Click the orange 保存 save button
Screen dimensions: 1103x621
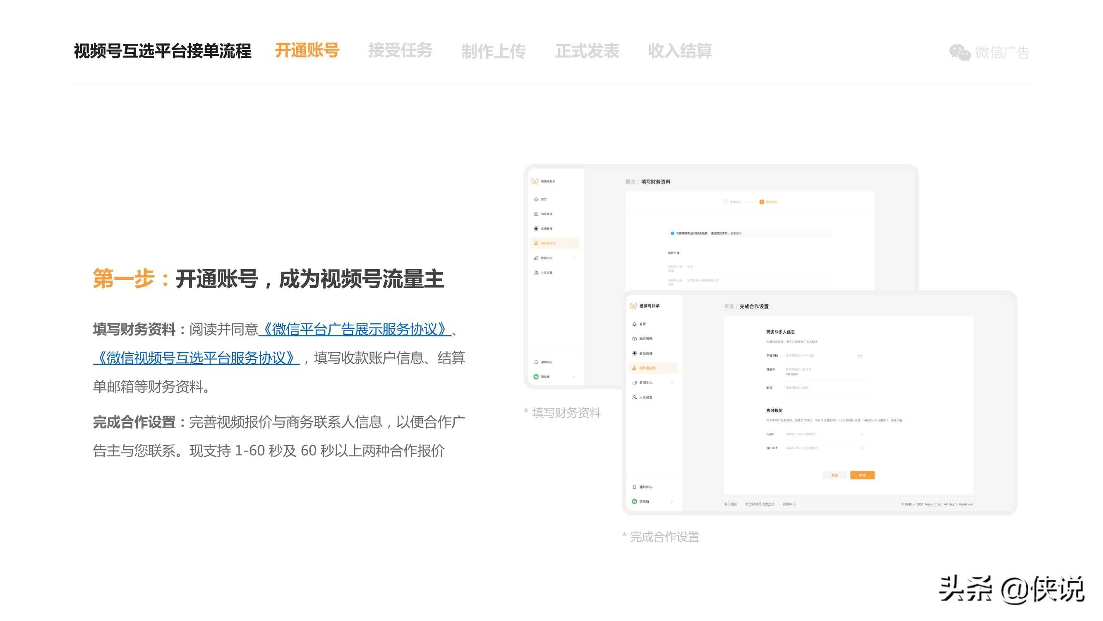pyautogui.click(x=862, y=475)
